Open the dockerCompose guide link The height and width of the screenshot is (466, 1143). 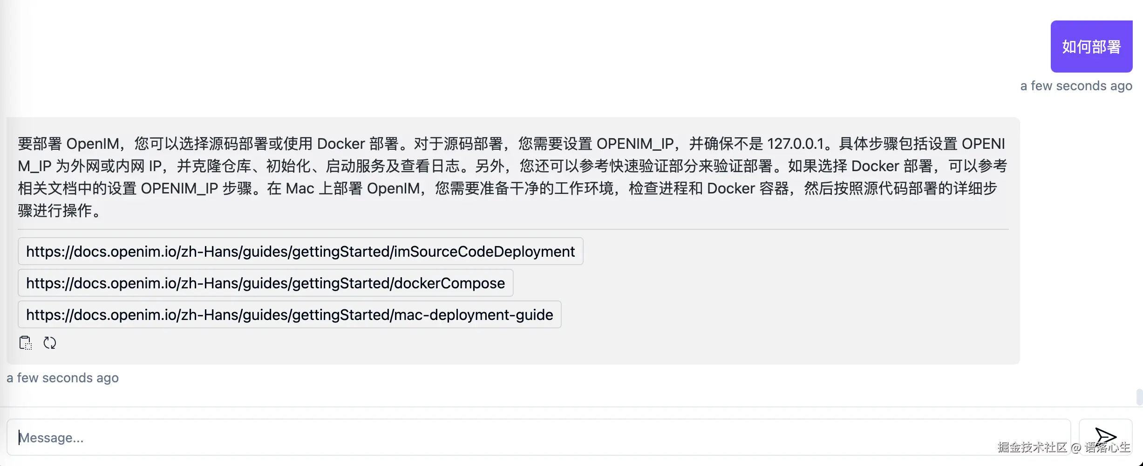[265, 283]
